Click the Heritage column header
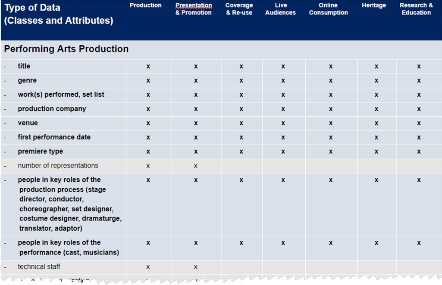Viewport: 442px width, 285px height. click(x=373, y=5)
